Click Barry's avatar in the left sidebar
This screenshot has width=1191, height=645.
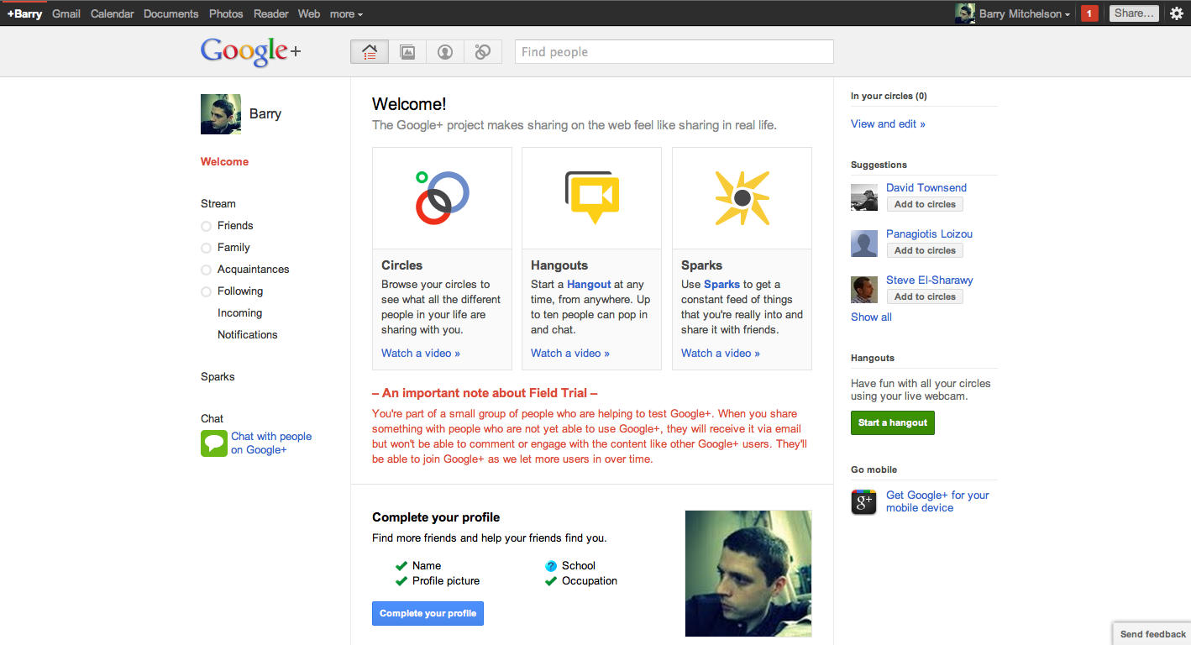coord(221,114)
